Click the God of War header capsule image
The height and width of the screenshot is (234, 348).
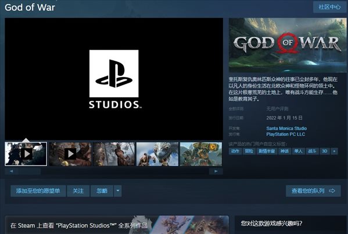coord(288,45)
